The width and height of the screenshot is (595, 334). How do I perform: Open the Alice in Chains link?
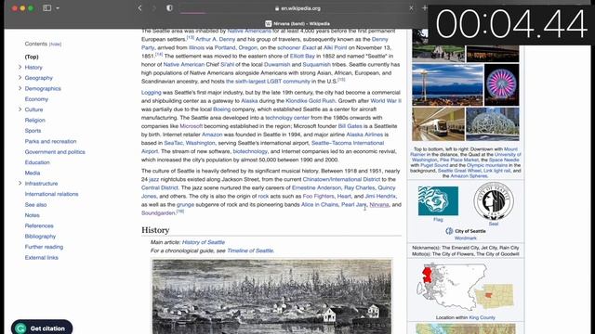click(320, 204)
